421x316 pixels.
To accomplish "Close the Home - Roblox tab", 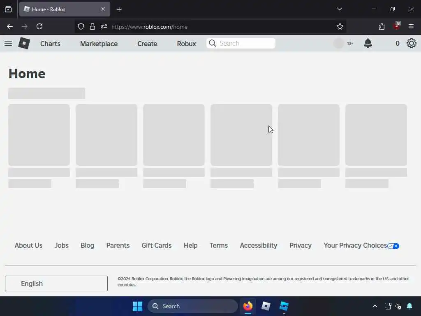I will pyautogui.click(x=103, y=9).
